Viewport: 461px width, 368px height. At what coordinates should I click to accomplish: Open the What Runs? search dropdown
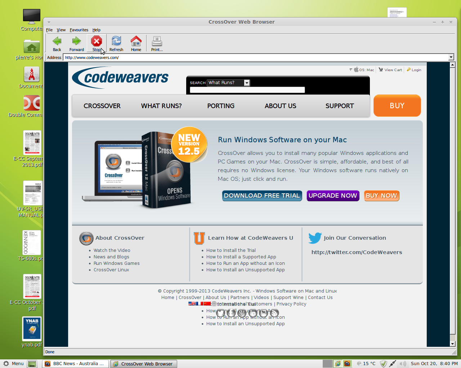tap(247, 83)
